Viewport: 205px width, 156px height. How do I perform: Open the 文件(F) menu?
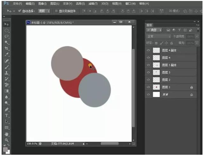(x=17, y=4)
